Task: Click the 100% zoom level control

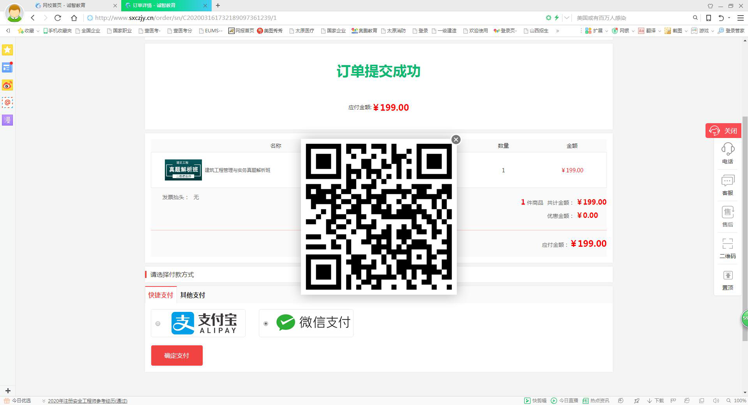Action: point(736,400)
